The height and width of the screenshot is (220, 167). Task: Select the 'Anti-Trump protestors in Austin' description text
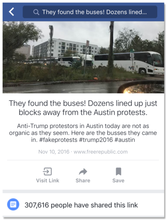pos(83,133)
